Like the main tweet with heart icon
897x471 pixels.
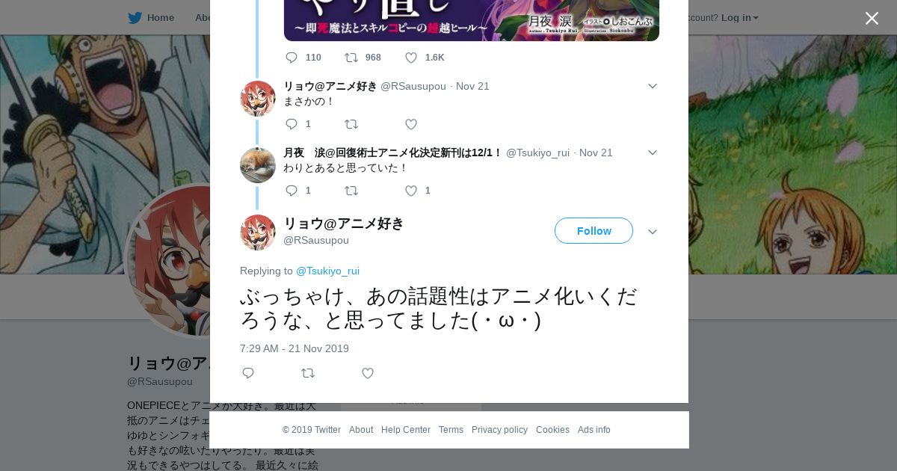(368, 373)
